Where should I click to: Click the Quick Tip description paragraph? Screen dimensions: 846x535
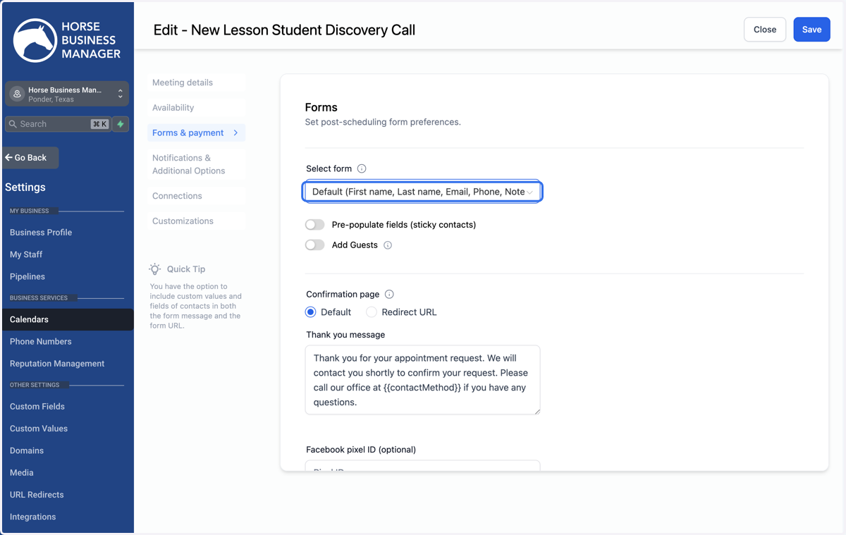196,307
